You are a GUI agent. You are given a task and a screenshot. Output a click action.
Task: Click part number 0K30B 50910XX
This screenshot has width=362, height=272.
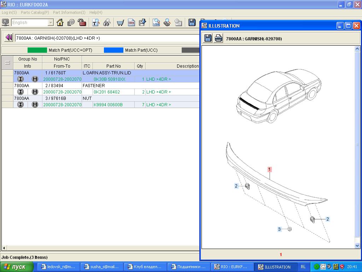coord(109,79)
